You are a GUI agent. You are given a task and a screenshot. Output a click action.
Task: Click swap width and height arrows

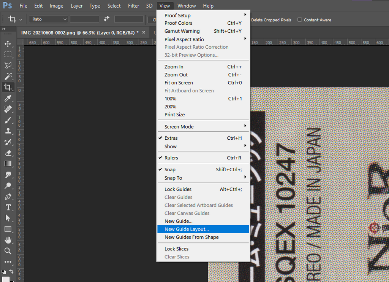click(x=107, y=19)
